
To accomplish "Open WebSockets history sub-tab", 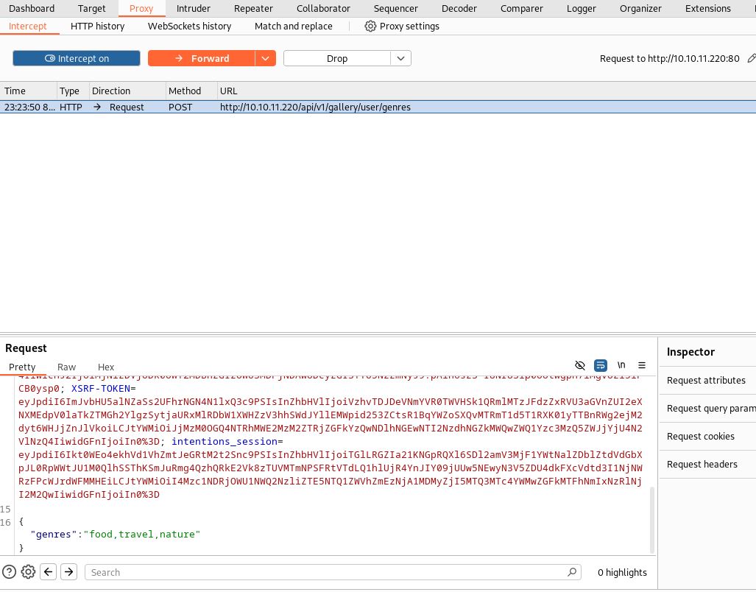I will (x=189, y=26).
